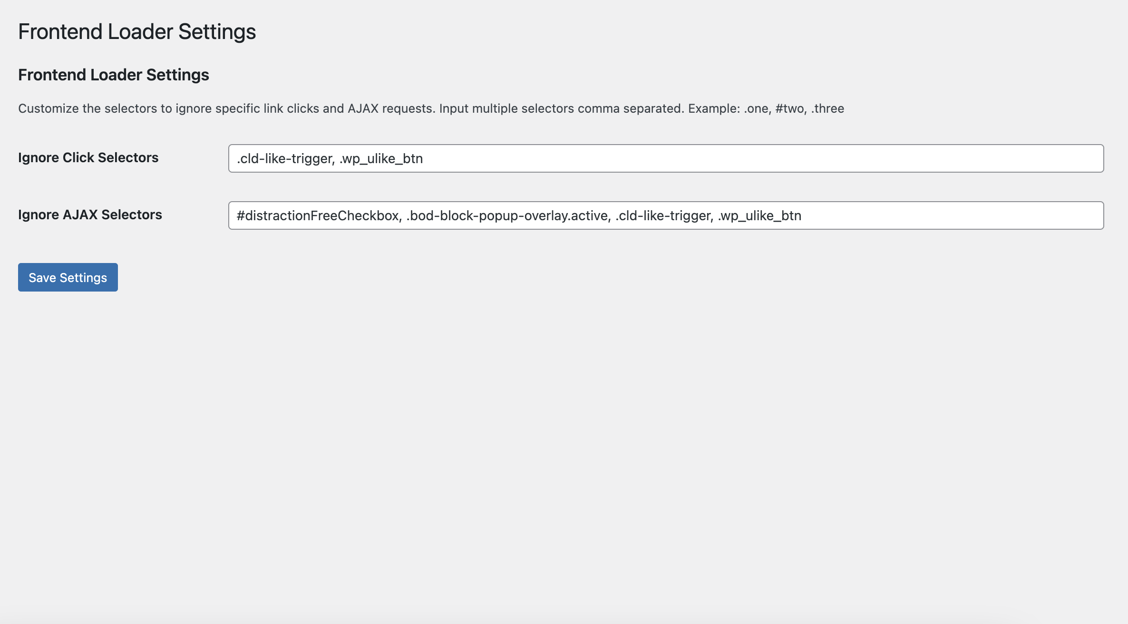Click the bold Frontend Loader Settings subheading
The width and height of the screenshot is (1128, 624).
(114, 75)
